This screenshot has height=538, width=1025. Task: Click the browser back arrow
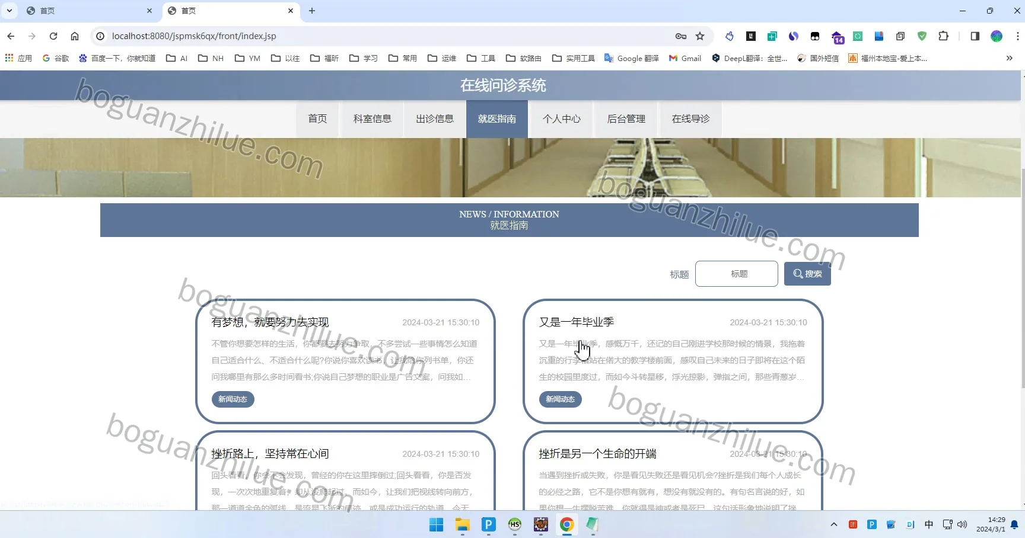[x=11, y=36]
